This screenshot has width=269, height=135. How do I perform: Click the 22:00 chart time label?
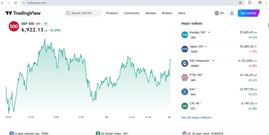tap(56, 117)
